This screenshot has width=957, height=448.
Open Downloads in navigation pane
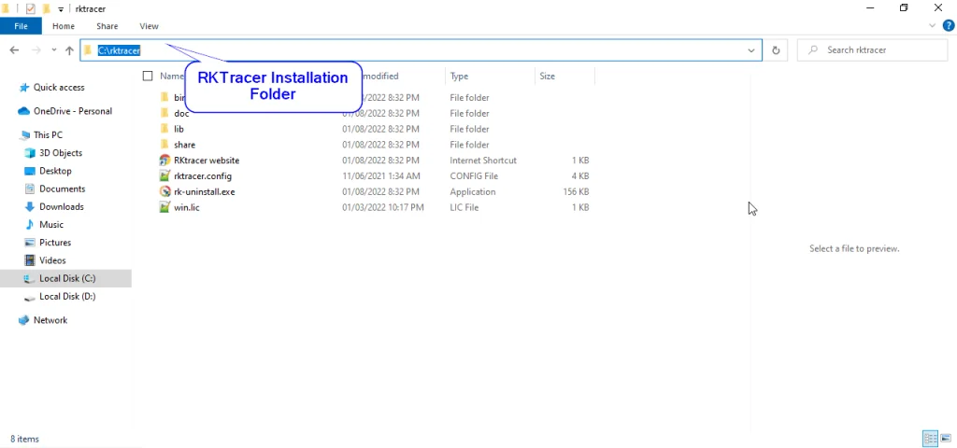[x=61, y=207]
